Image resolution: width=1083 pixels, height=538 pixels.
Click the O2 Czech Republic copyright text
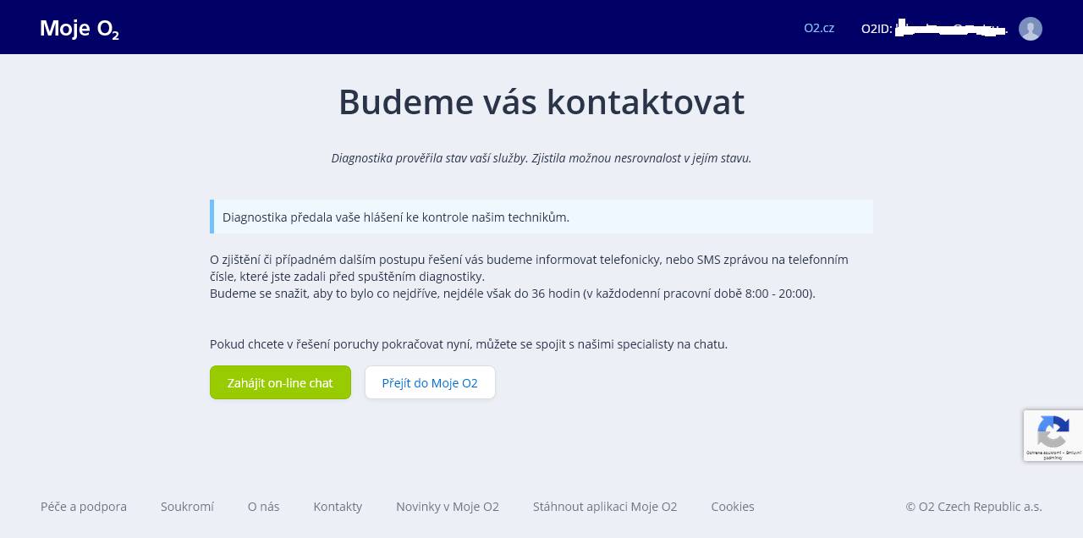point(973,507)
